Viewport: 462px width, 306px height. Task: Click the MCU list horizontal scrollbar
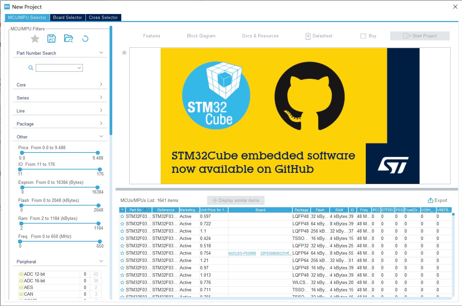[x=285, y=298]
